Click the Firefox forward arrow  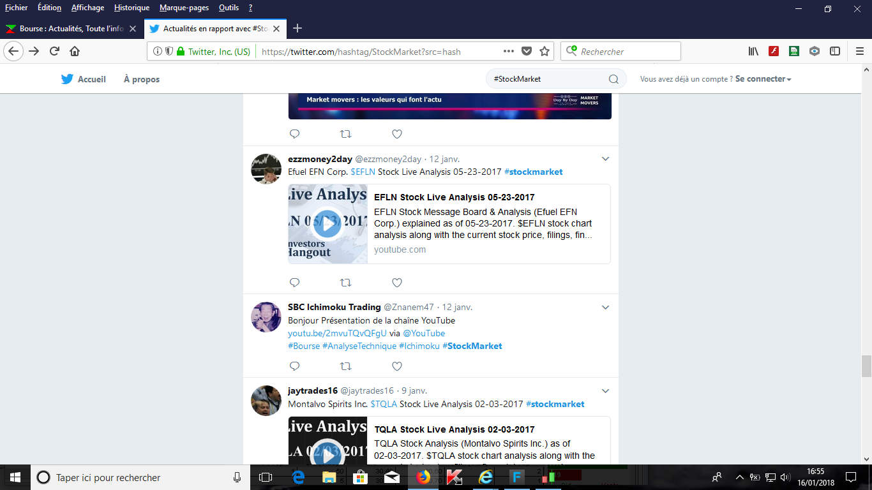click(34, 52)
